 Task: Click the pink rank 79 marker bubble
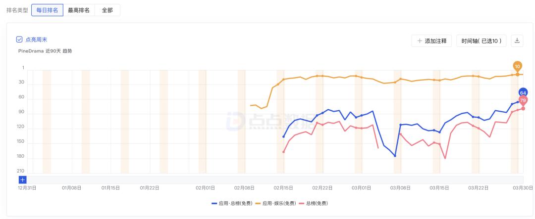click(523, 100)
